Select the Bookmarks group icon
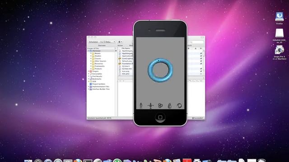 [91, 79]
